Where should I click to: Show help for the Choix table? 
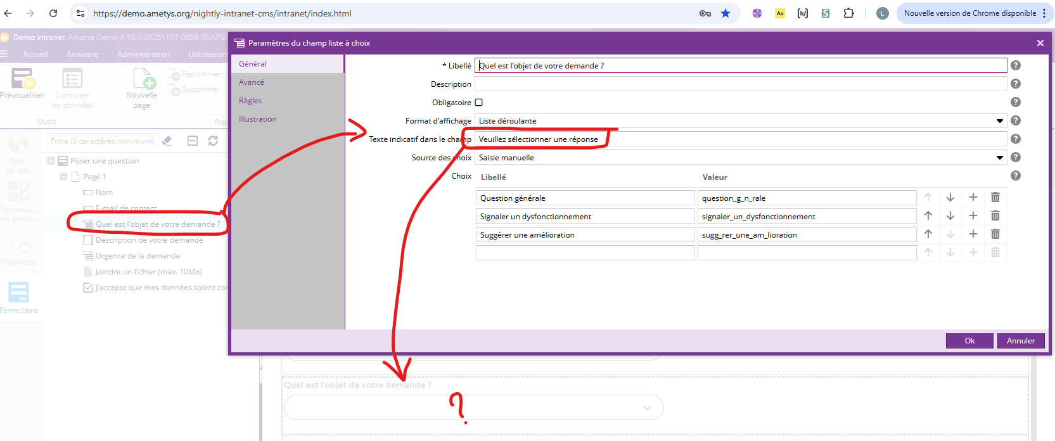tap(1015, 176)
